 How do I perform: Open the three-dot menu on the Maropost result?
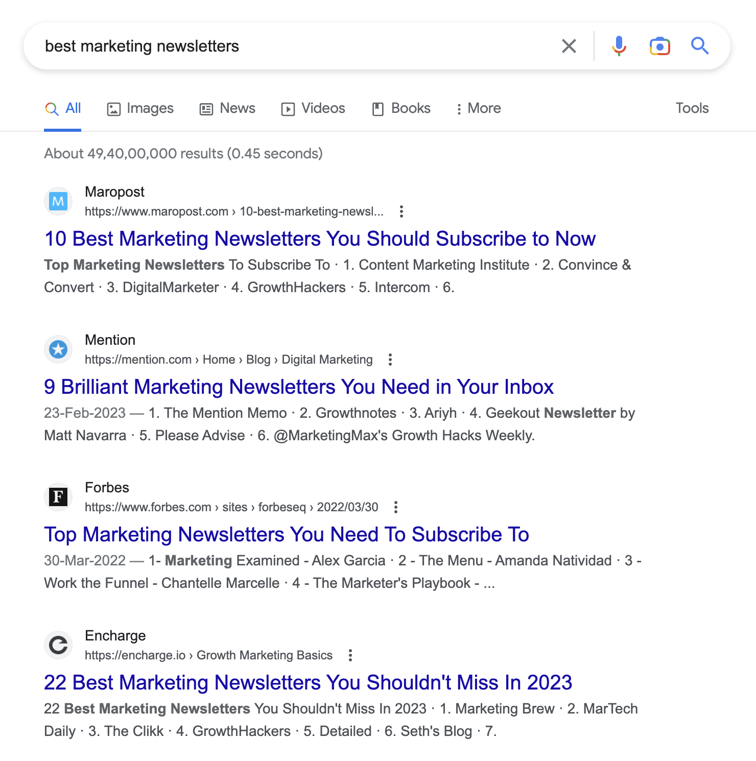[x=401, y=211]
